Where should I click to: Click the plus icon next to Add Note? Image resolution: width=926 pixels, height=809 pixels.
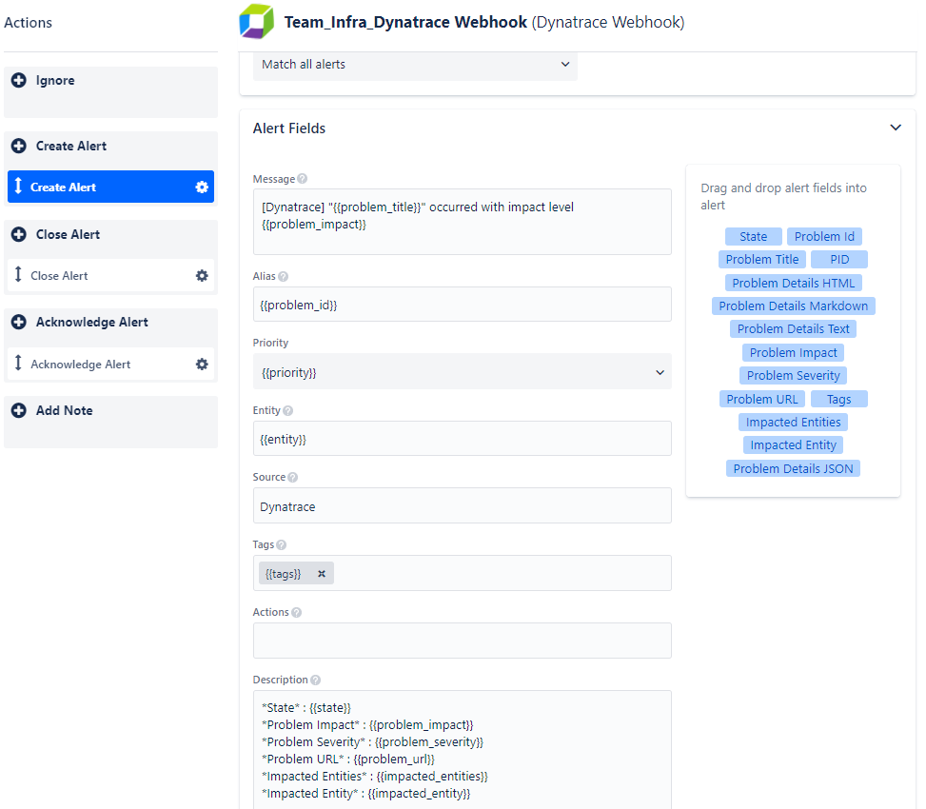(19, 410)
